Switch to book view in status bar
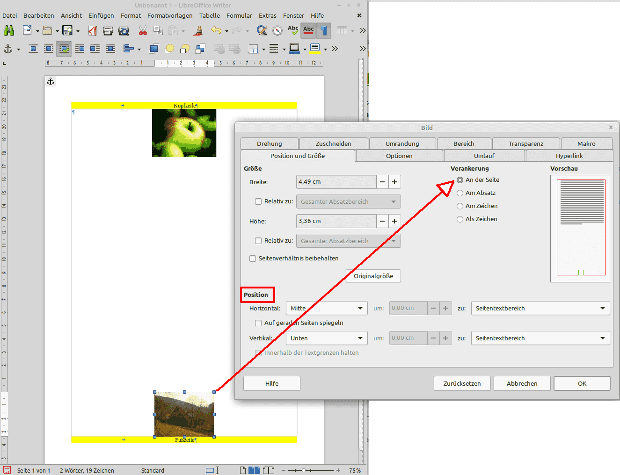Image resolution: width=620 pixels, height=475 pixels. coord(269,470)
